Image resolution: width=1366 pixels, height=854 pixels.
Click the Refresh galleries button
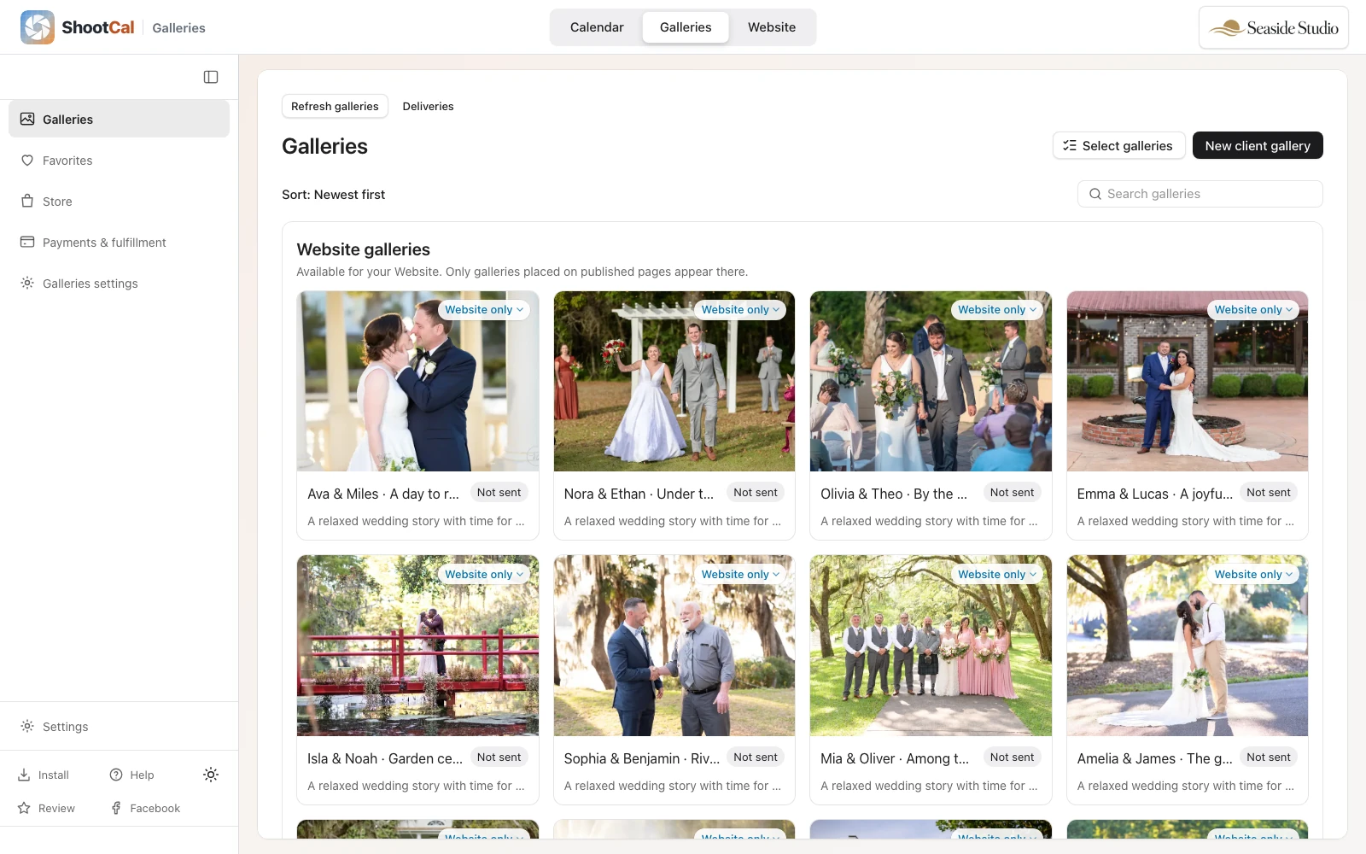335,106
